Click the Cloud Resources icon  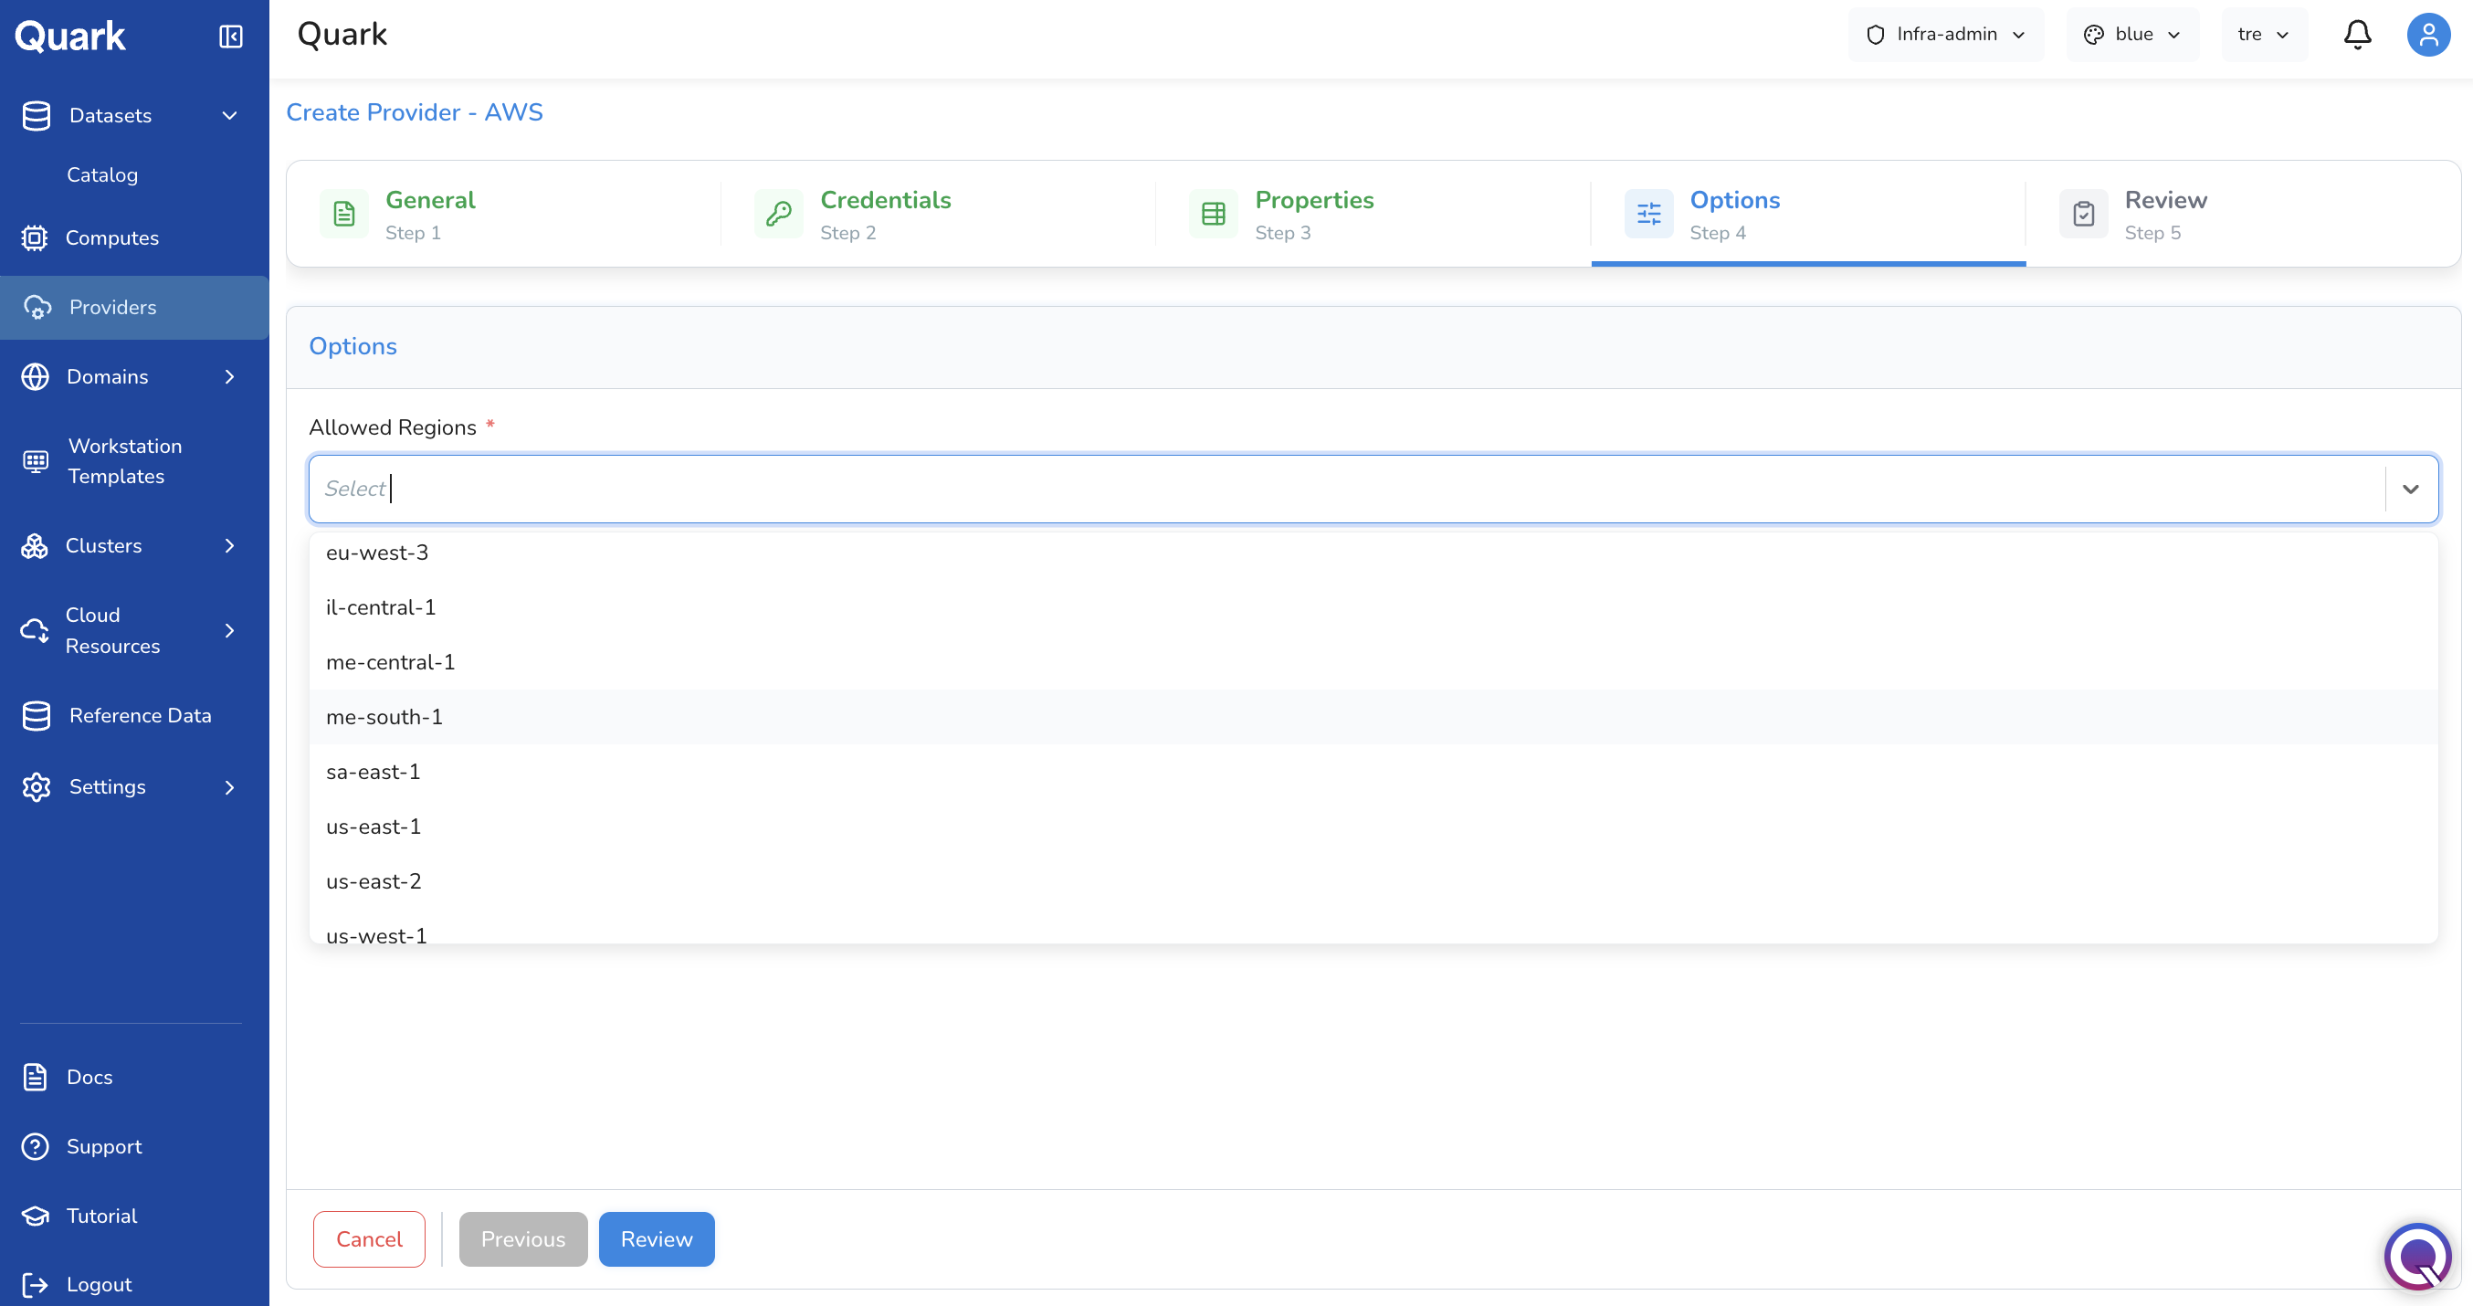35,630
